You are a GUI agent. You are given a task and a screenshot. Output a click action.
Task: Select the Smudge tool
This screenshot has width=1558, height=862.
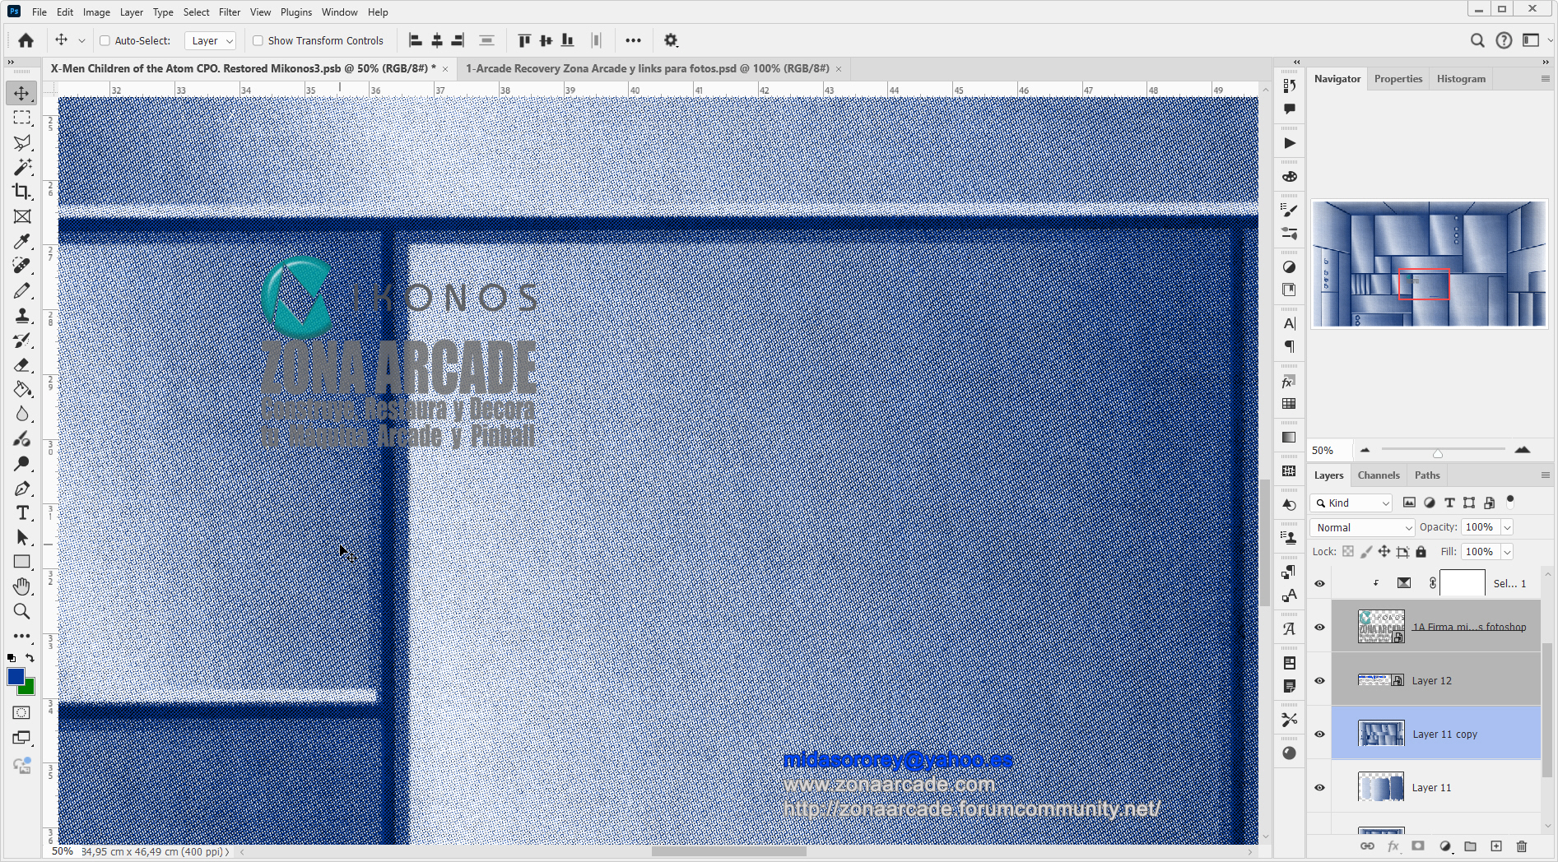[22, 438]
